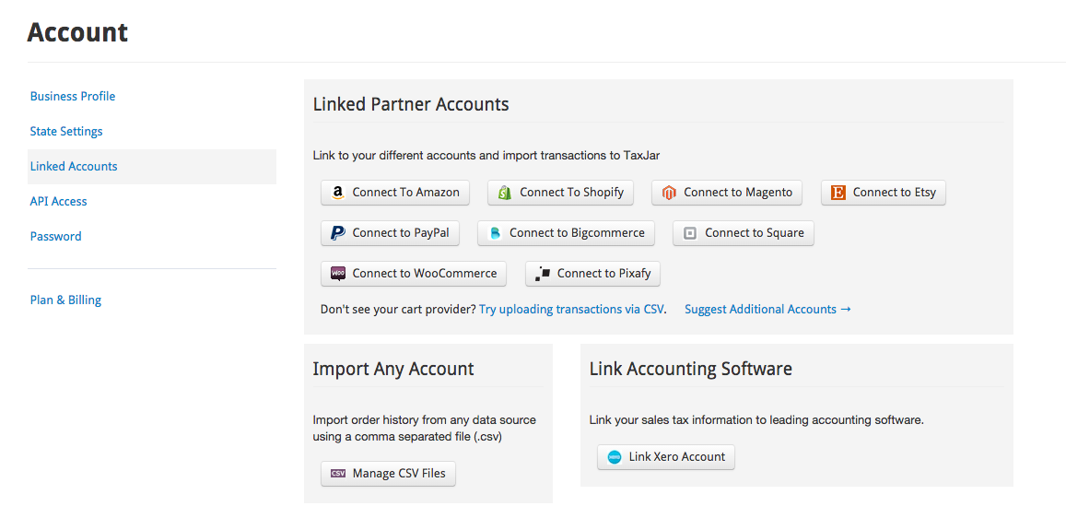Click the Connect to Square label
The image size is (1066, 518).
754,232
